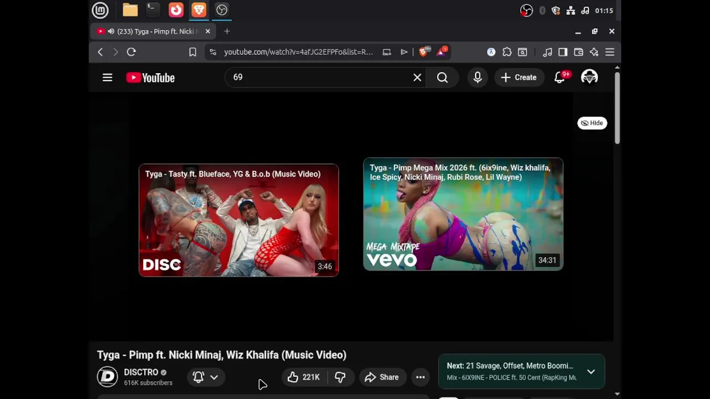Show the calendar from the 01:15 clock
Screen dimensions: 710x399
(604, 11)
